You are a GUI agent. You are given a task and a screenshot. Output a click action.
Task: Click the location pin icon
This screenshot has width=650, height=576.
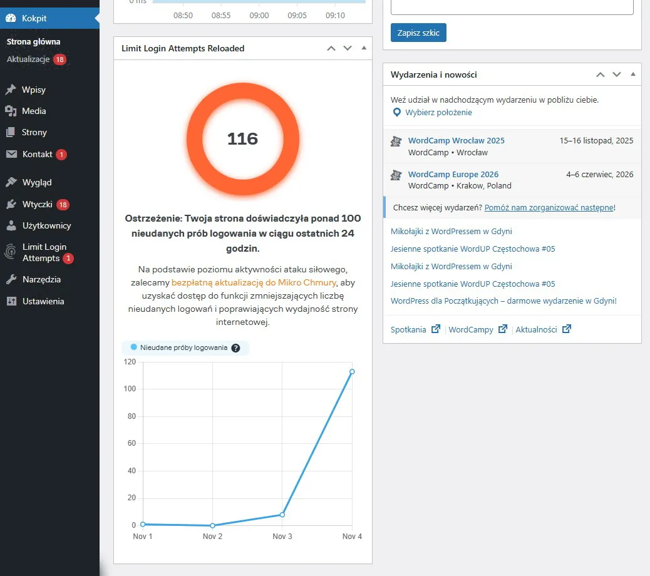(397, 112)
